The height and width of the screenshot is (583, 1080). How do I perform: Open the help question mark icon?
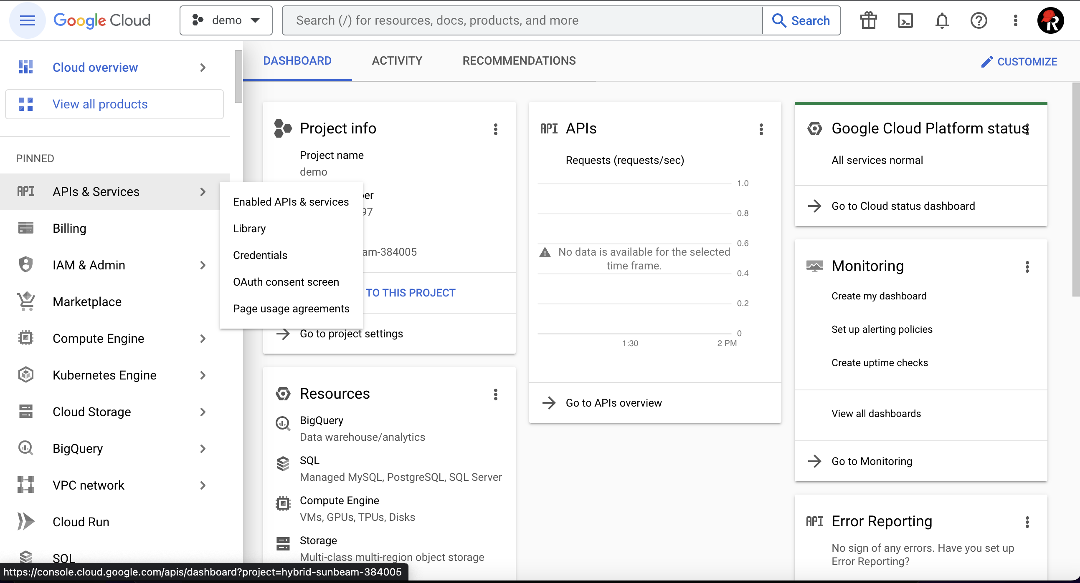click(x=979, y=20)
